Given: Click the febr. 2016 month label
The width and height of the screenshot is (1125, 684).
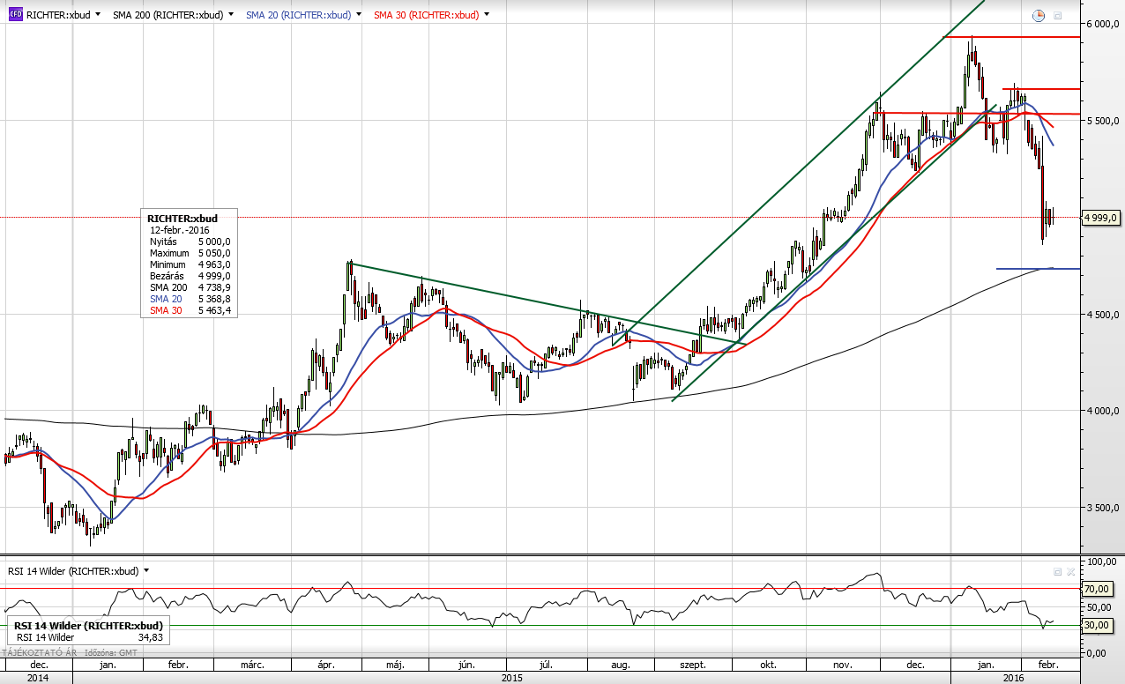Looking at the screenshot, I should click(x=1047, y=665).
